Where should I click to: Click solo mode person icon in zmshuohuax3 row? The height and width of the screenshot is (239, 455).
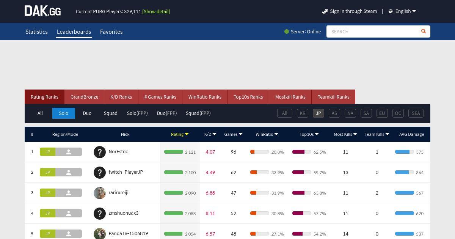(69, 213)
